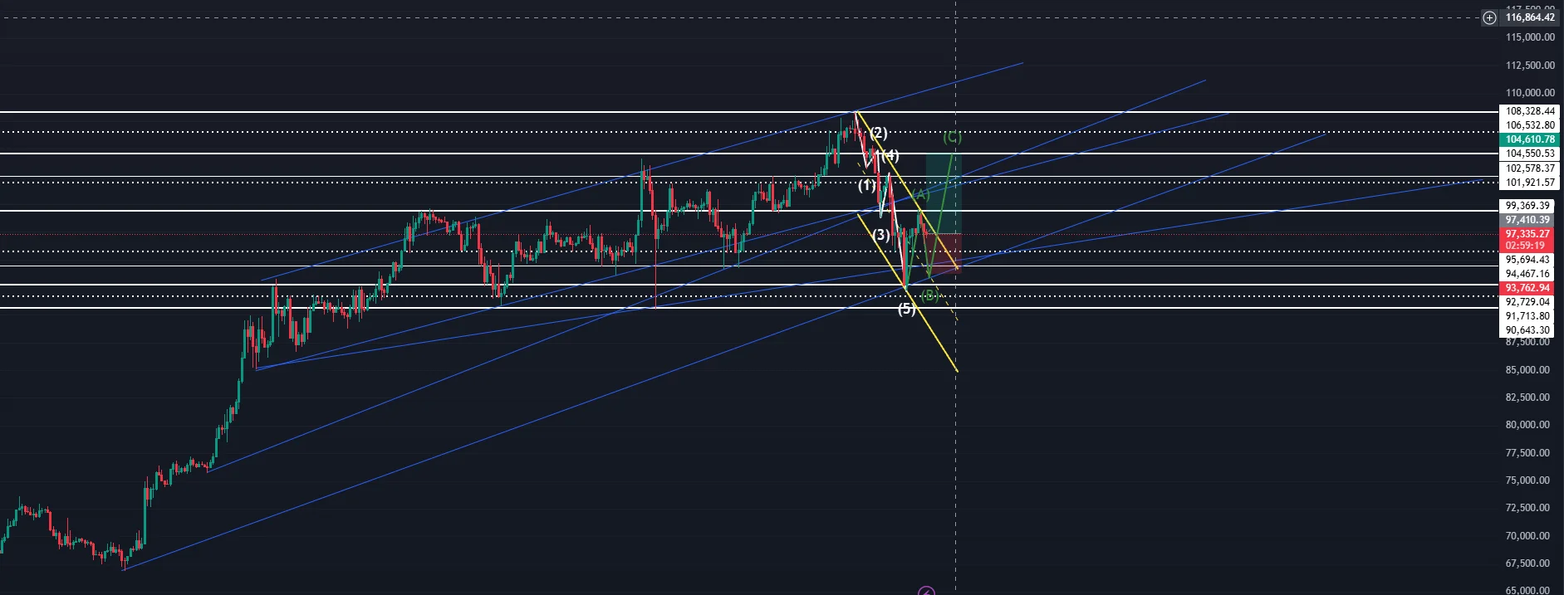Select the green corrective wave (A) label
Screen dimensions: 1564x595
[920, 194]
